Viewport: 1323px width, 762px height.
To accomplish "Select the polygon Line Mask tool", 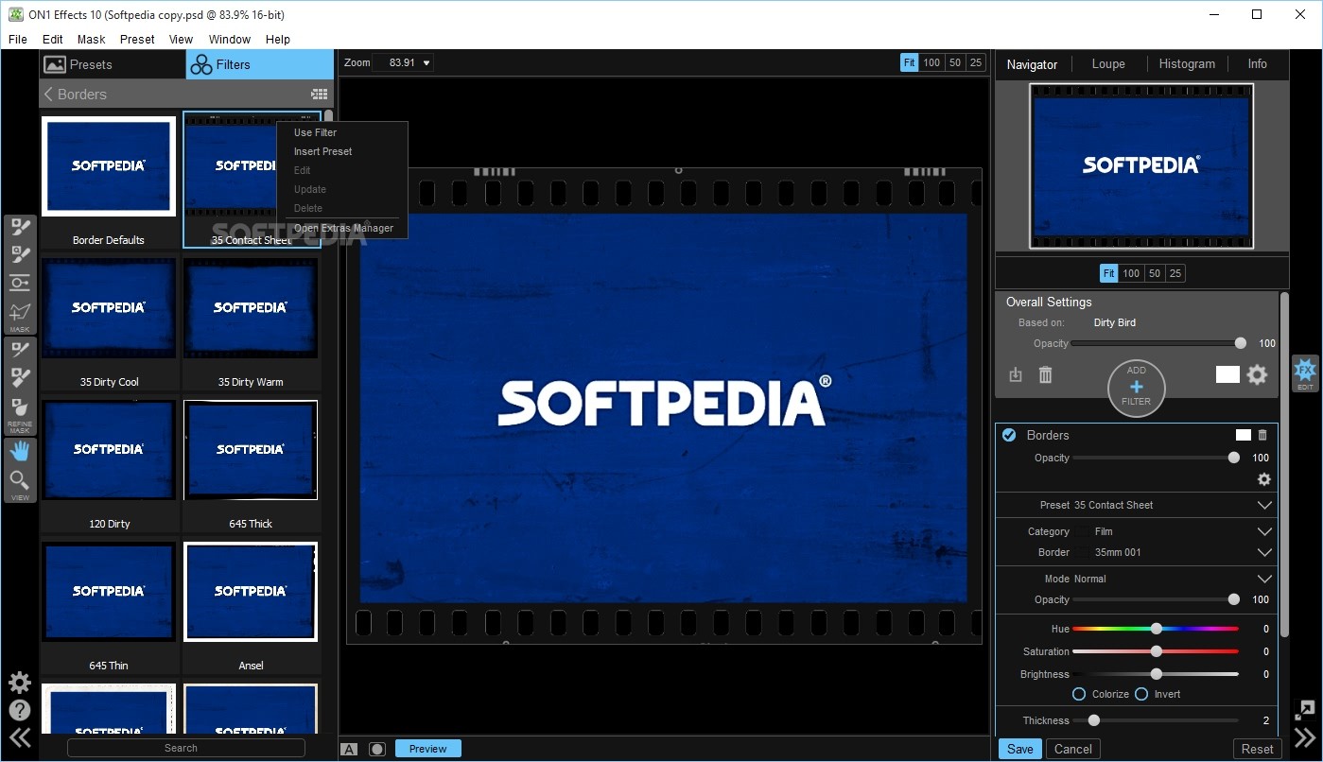I will click(20, 311).
